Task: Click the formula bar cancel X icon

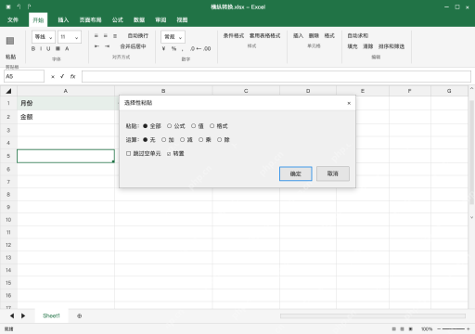Action: [x=53, y=76]
